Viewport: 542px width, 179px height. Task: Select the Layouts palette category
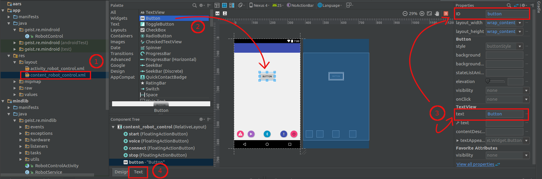tap(118, 30)
